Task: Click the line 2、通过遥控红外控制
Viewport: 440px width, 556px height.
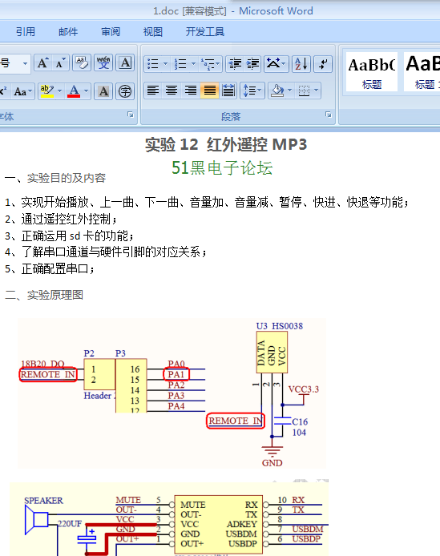Action: point(61,220)
